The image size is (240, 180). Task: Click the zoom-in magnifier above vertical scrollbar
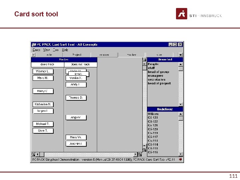[x=144, y=59]
